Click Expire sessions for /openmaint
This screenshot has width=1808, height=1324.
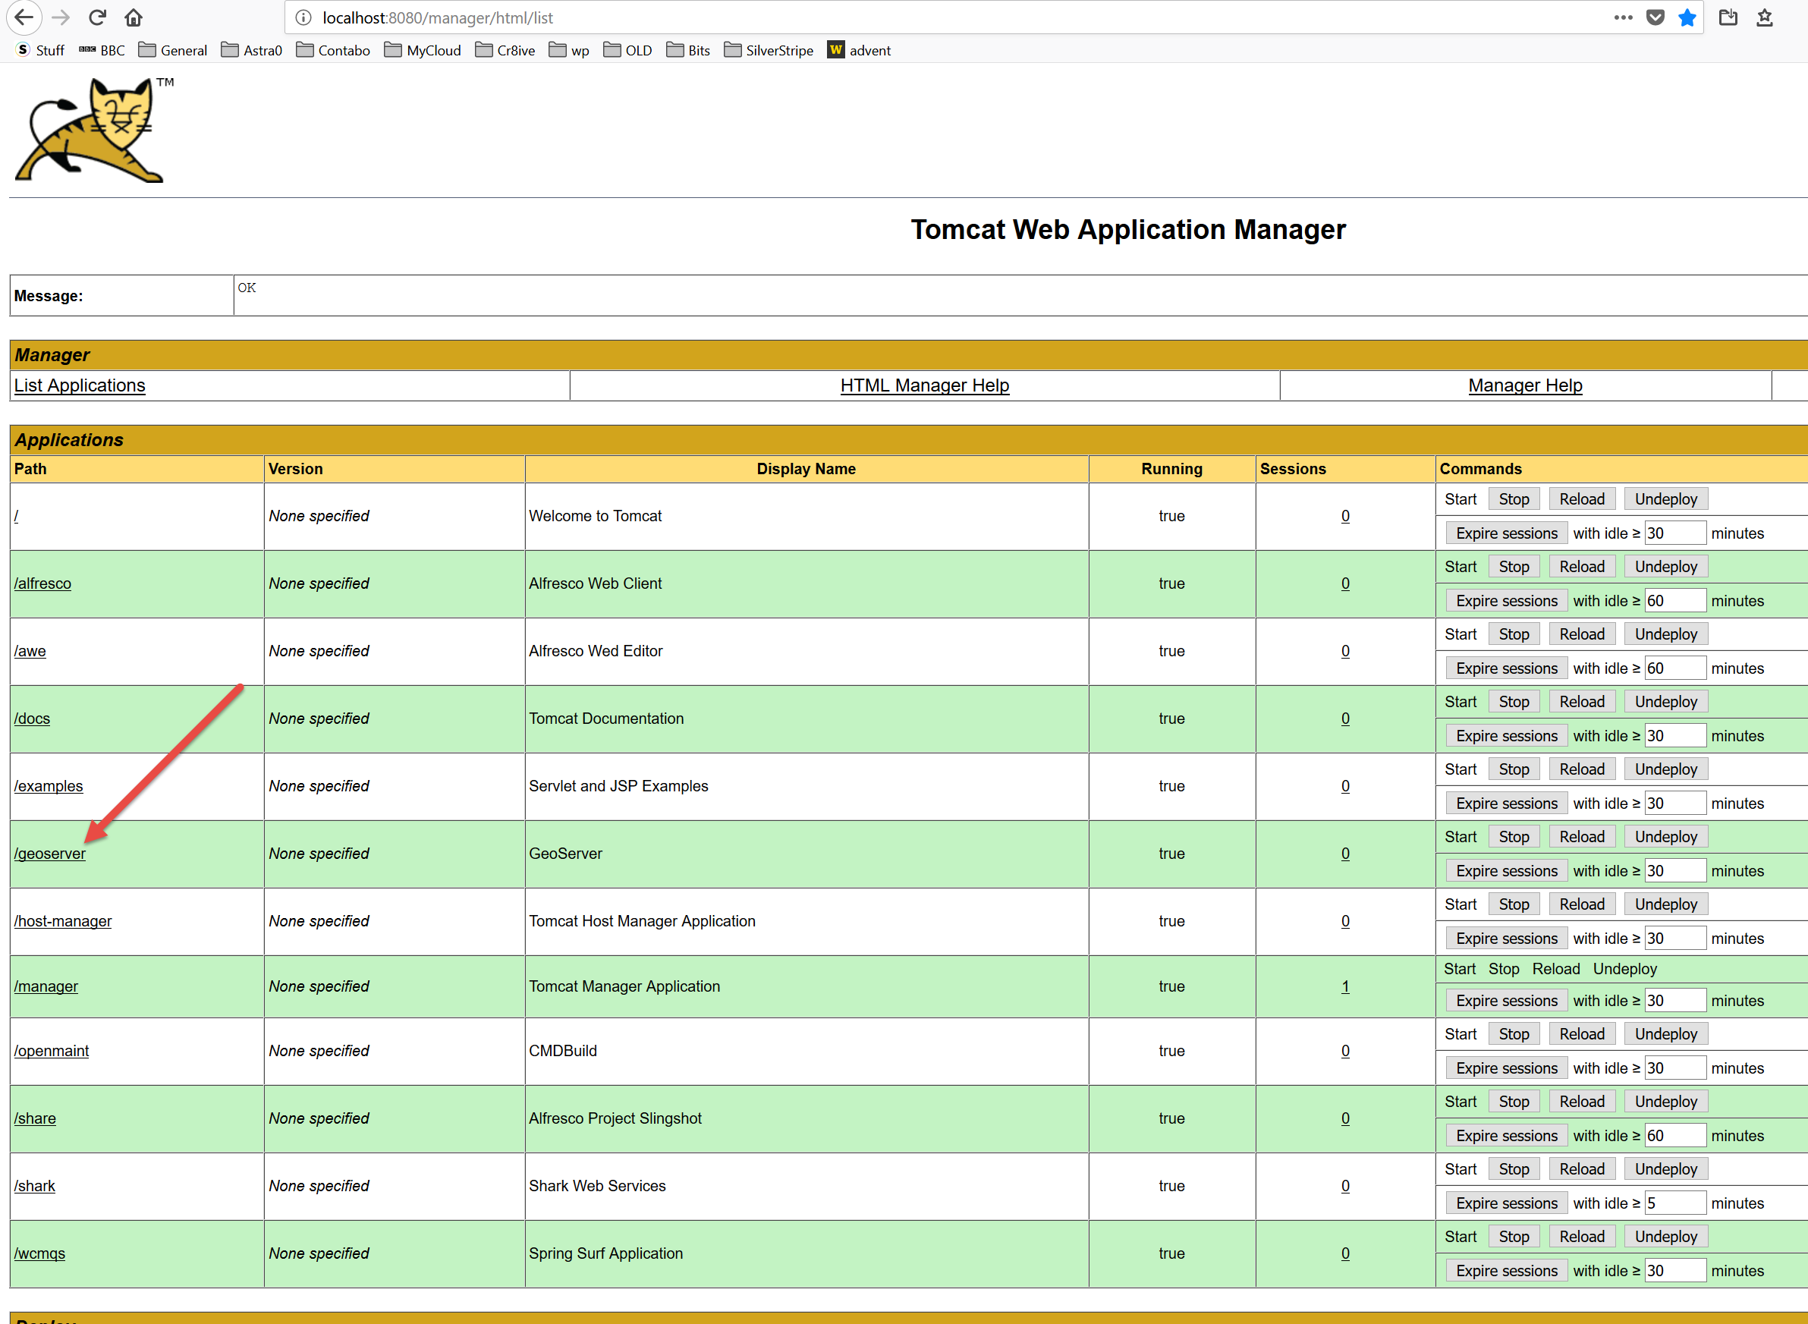coord(1506,1068)
